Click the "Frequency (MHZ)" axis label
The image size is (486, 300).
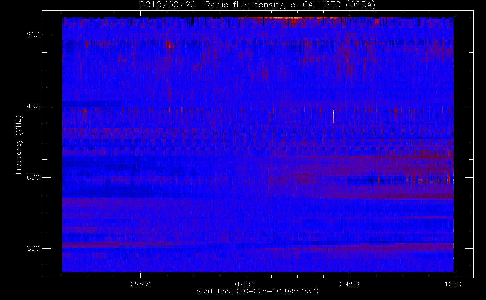point(19,145)
